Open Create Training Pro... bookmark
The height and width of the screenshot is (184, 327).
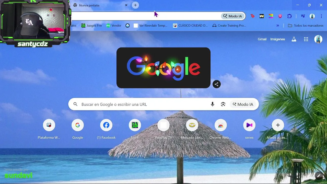[x=229, y=26]
